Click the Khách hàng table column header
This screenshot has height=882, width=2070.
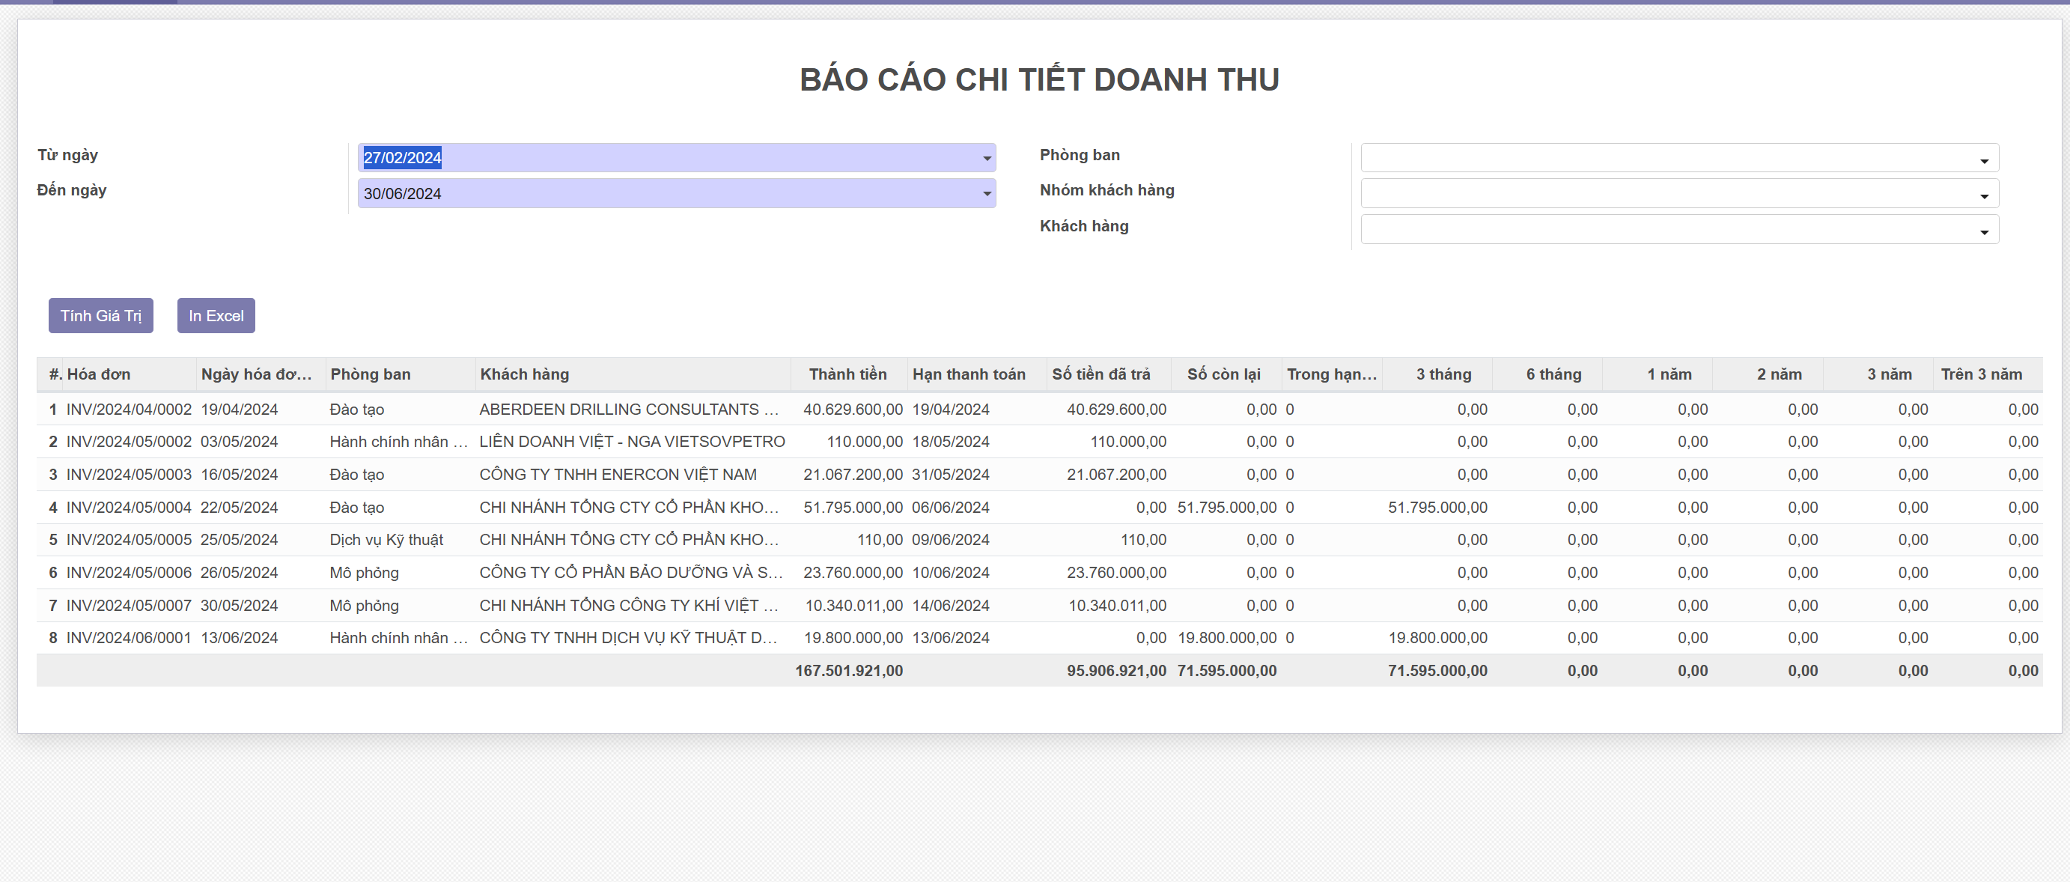coord(524,374)
